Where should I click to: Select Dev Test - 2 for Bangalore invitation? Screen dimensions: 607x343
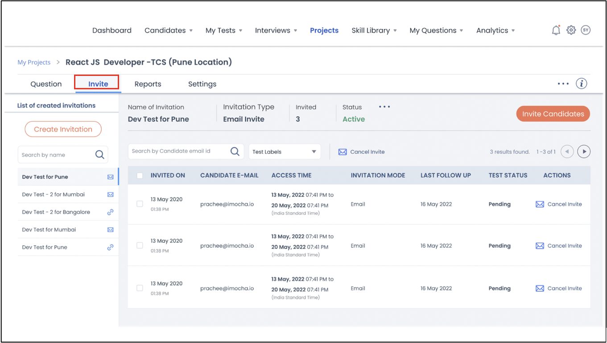(x=68, y=212)
